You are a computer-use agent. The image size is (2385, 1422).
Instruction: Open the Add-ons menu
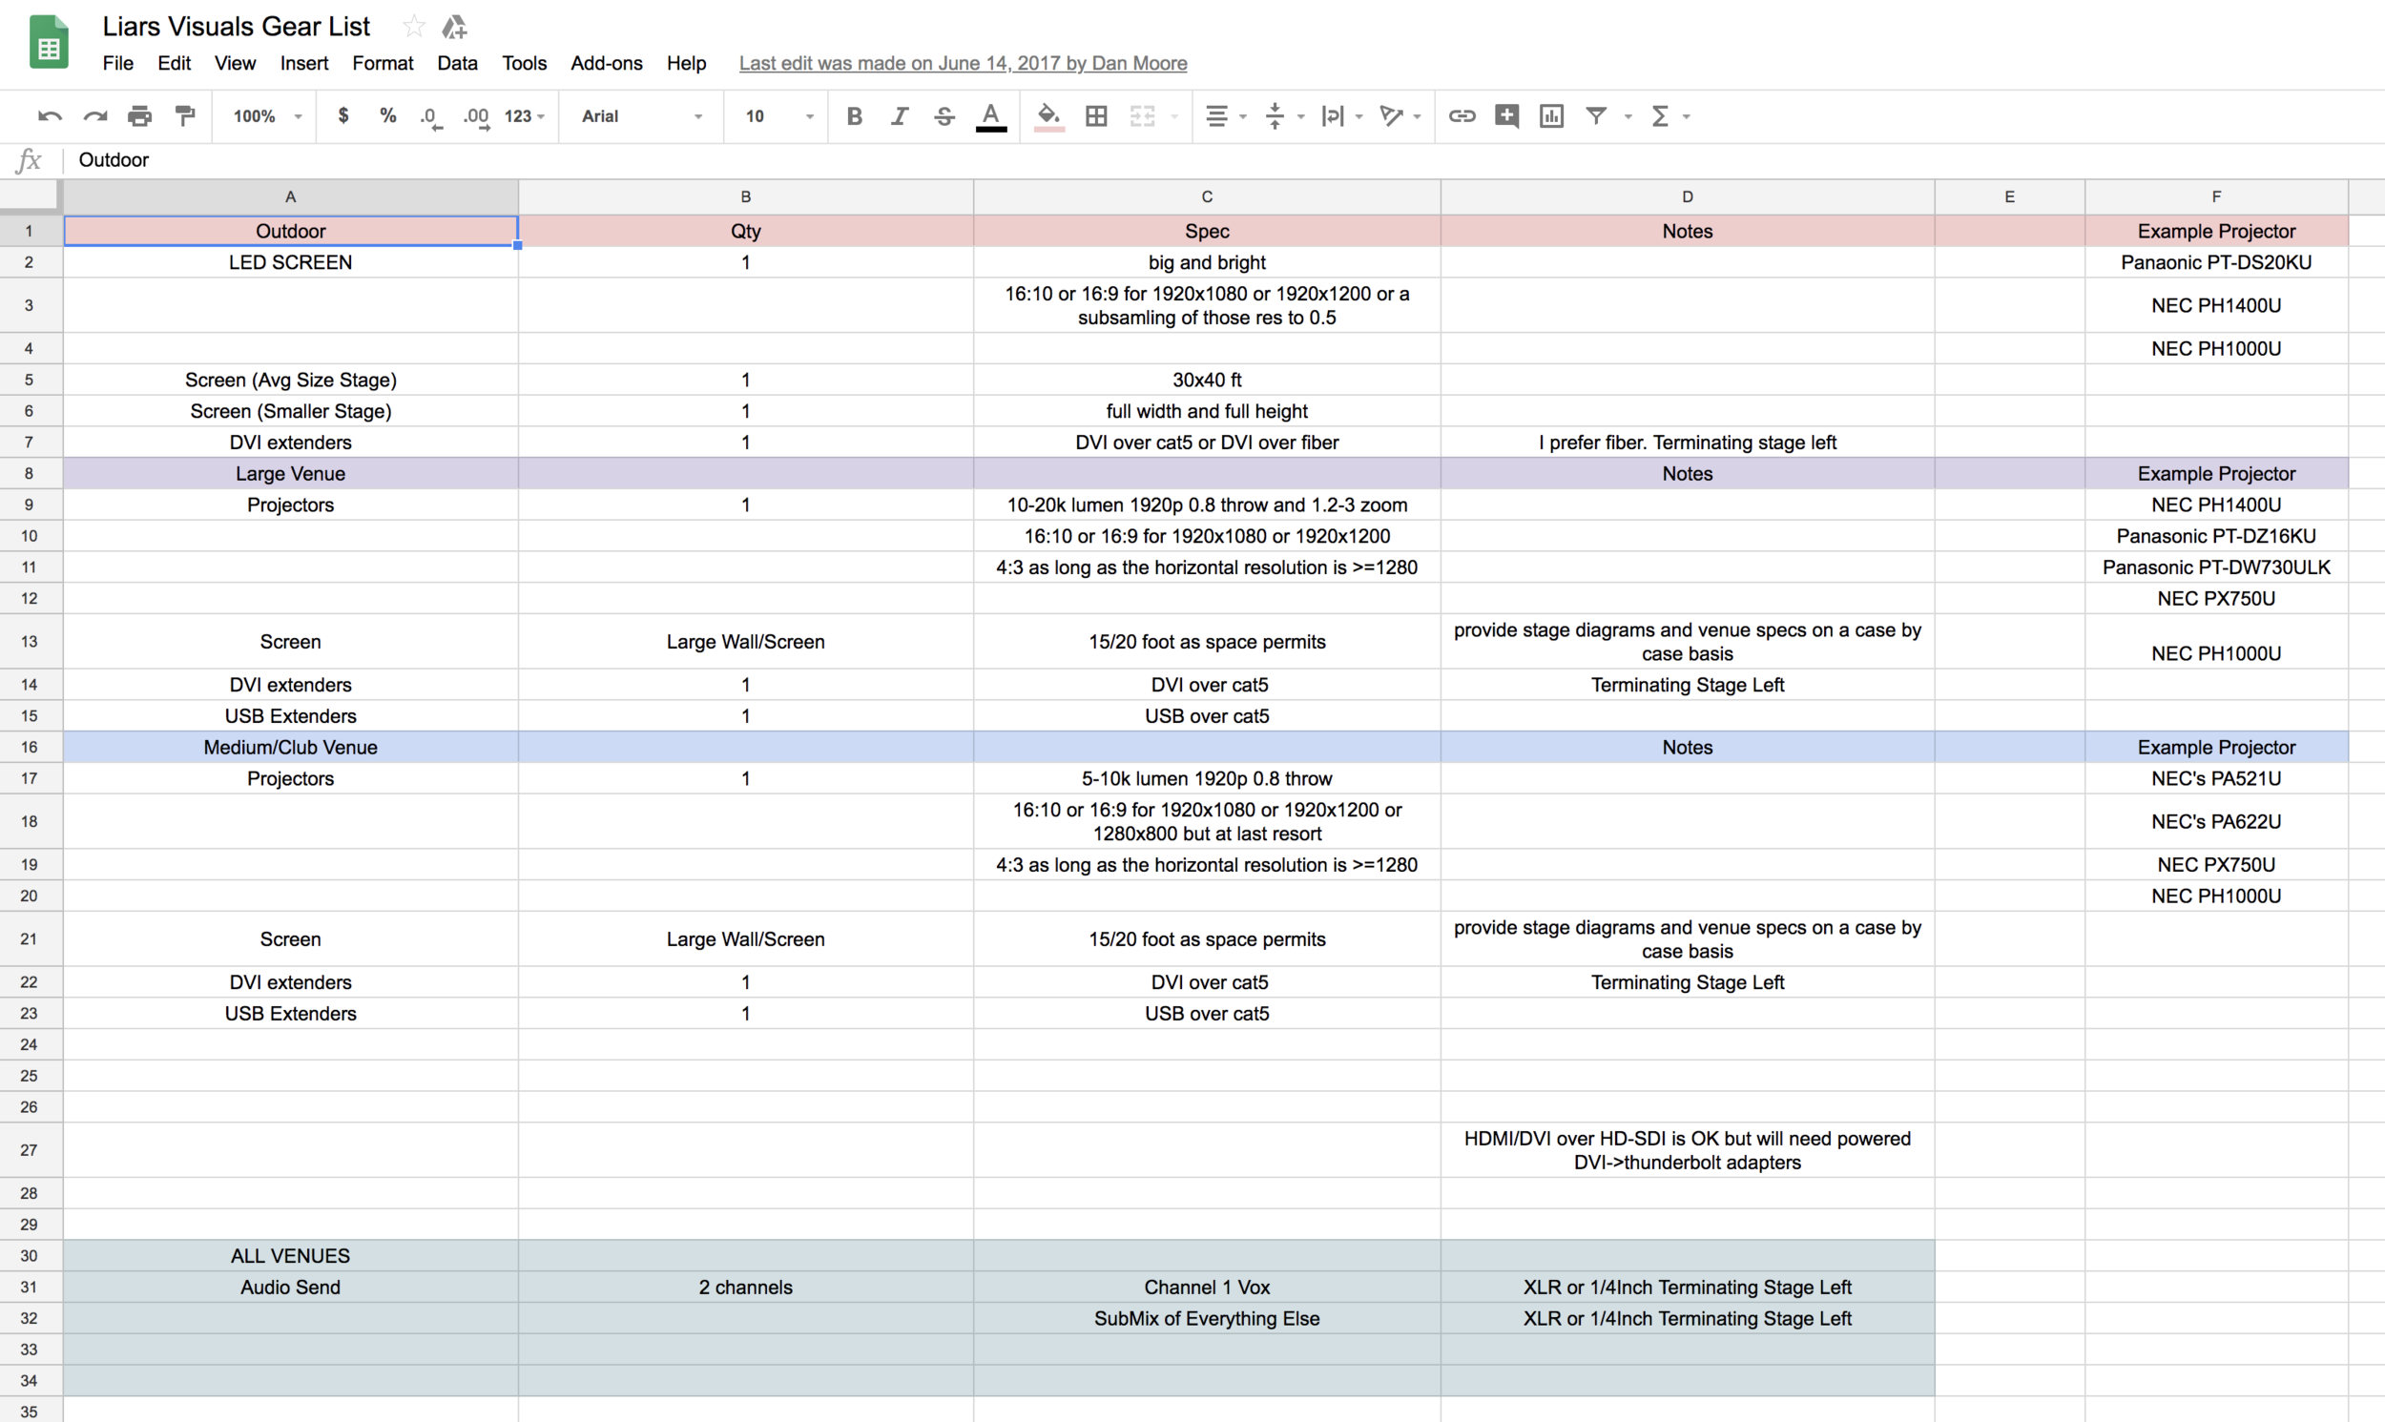point(606,63)
